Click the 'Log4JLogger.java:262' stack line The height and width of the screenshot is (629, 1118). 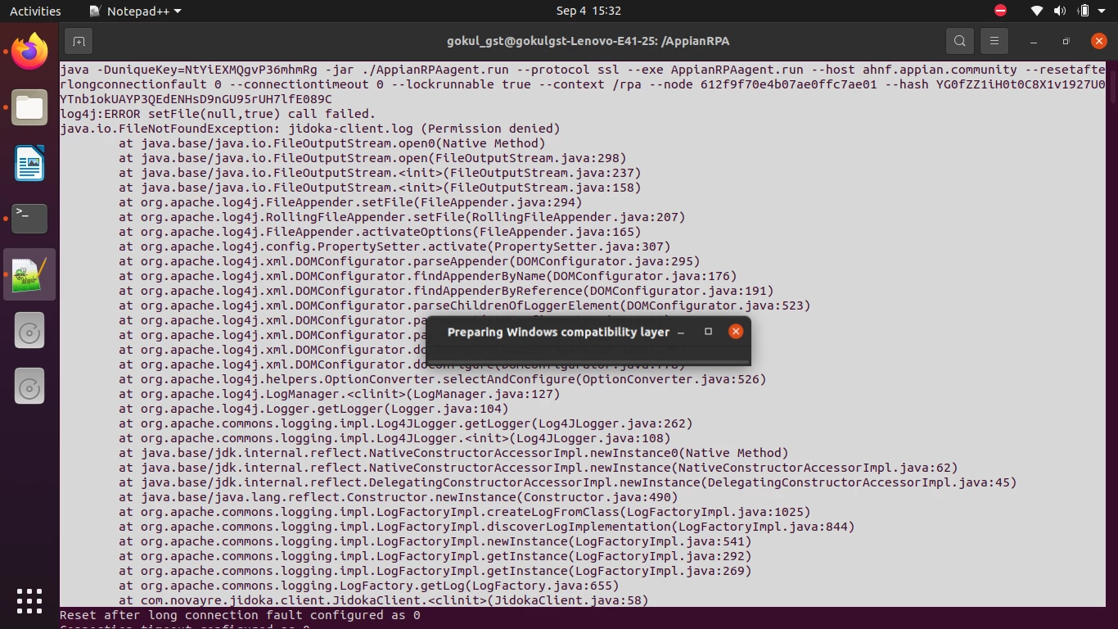pyautogui.click(x=406, y=423)
